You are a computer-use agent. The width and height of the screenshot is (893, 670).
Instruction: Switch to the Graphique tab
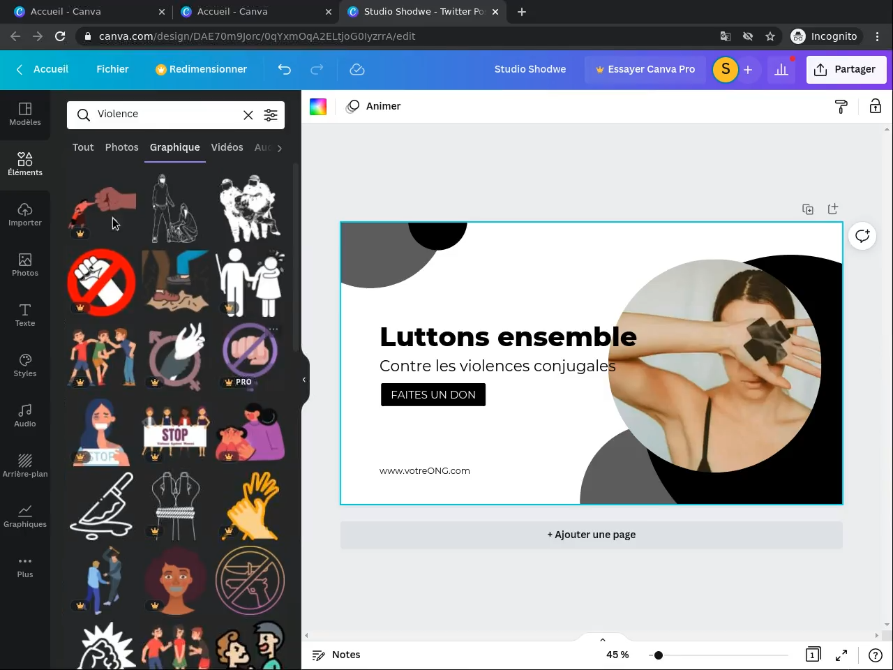[x=175, y=147]
